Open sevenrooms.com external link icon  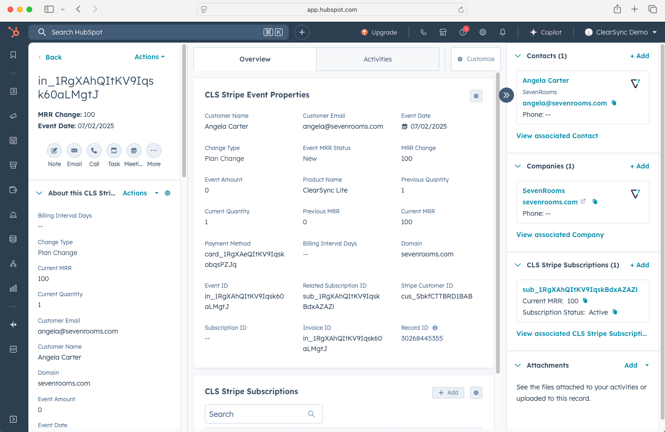coord(583,201)
